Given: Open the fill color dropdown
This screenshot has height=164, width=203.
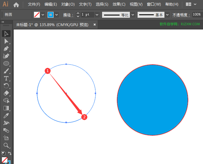Looking at the screenshot, I should 43,15.
